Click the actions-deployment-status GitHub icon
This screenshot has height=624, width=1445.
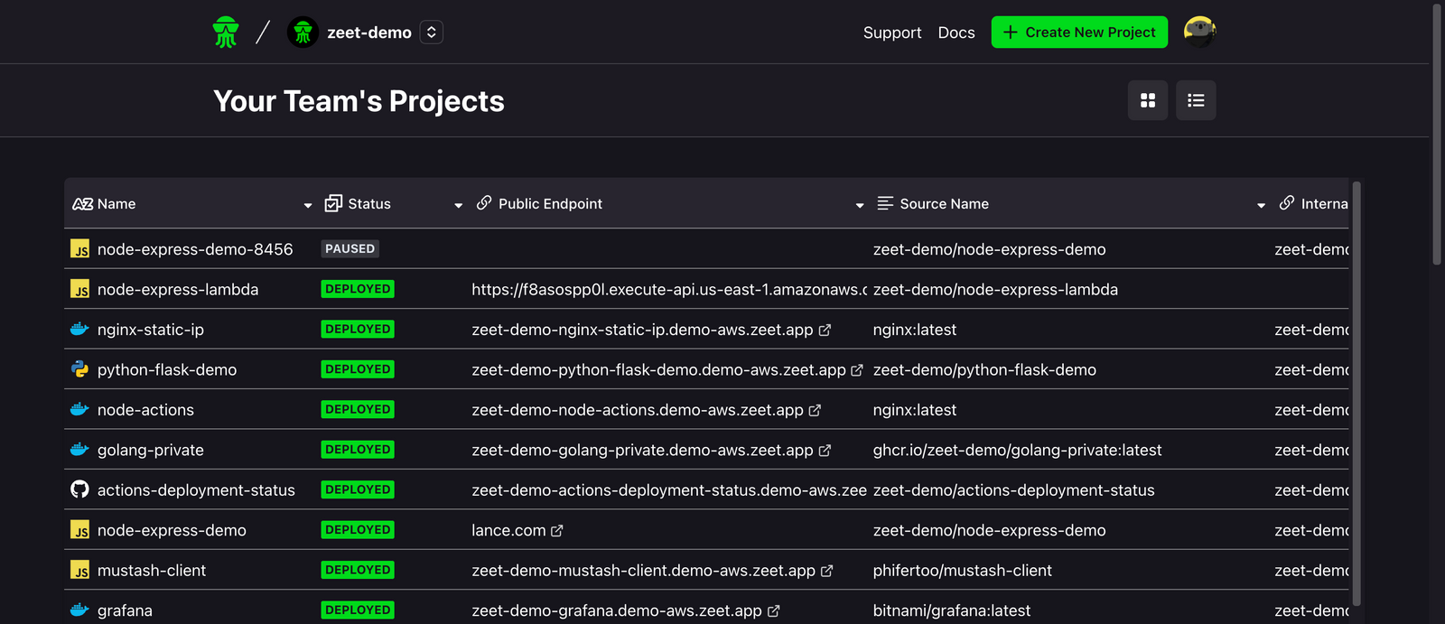(x=79, y=489)
